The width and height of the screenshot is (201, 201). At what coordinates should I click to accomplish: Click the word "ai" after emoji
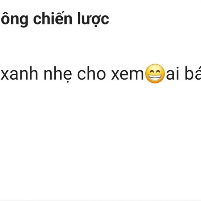173,74
